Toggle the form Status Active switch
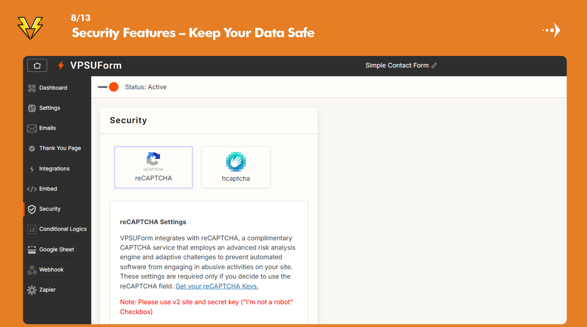The height and width of the screenshot is (327, 587). pyautogui.click(x=109, y=87)
